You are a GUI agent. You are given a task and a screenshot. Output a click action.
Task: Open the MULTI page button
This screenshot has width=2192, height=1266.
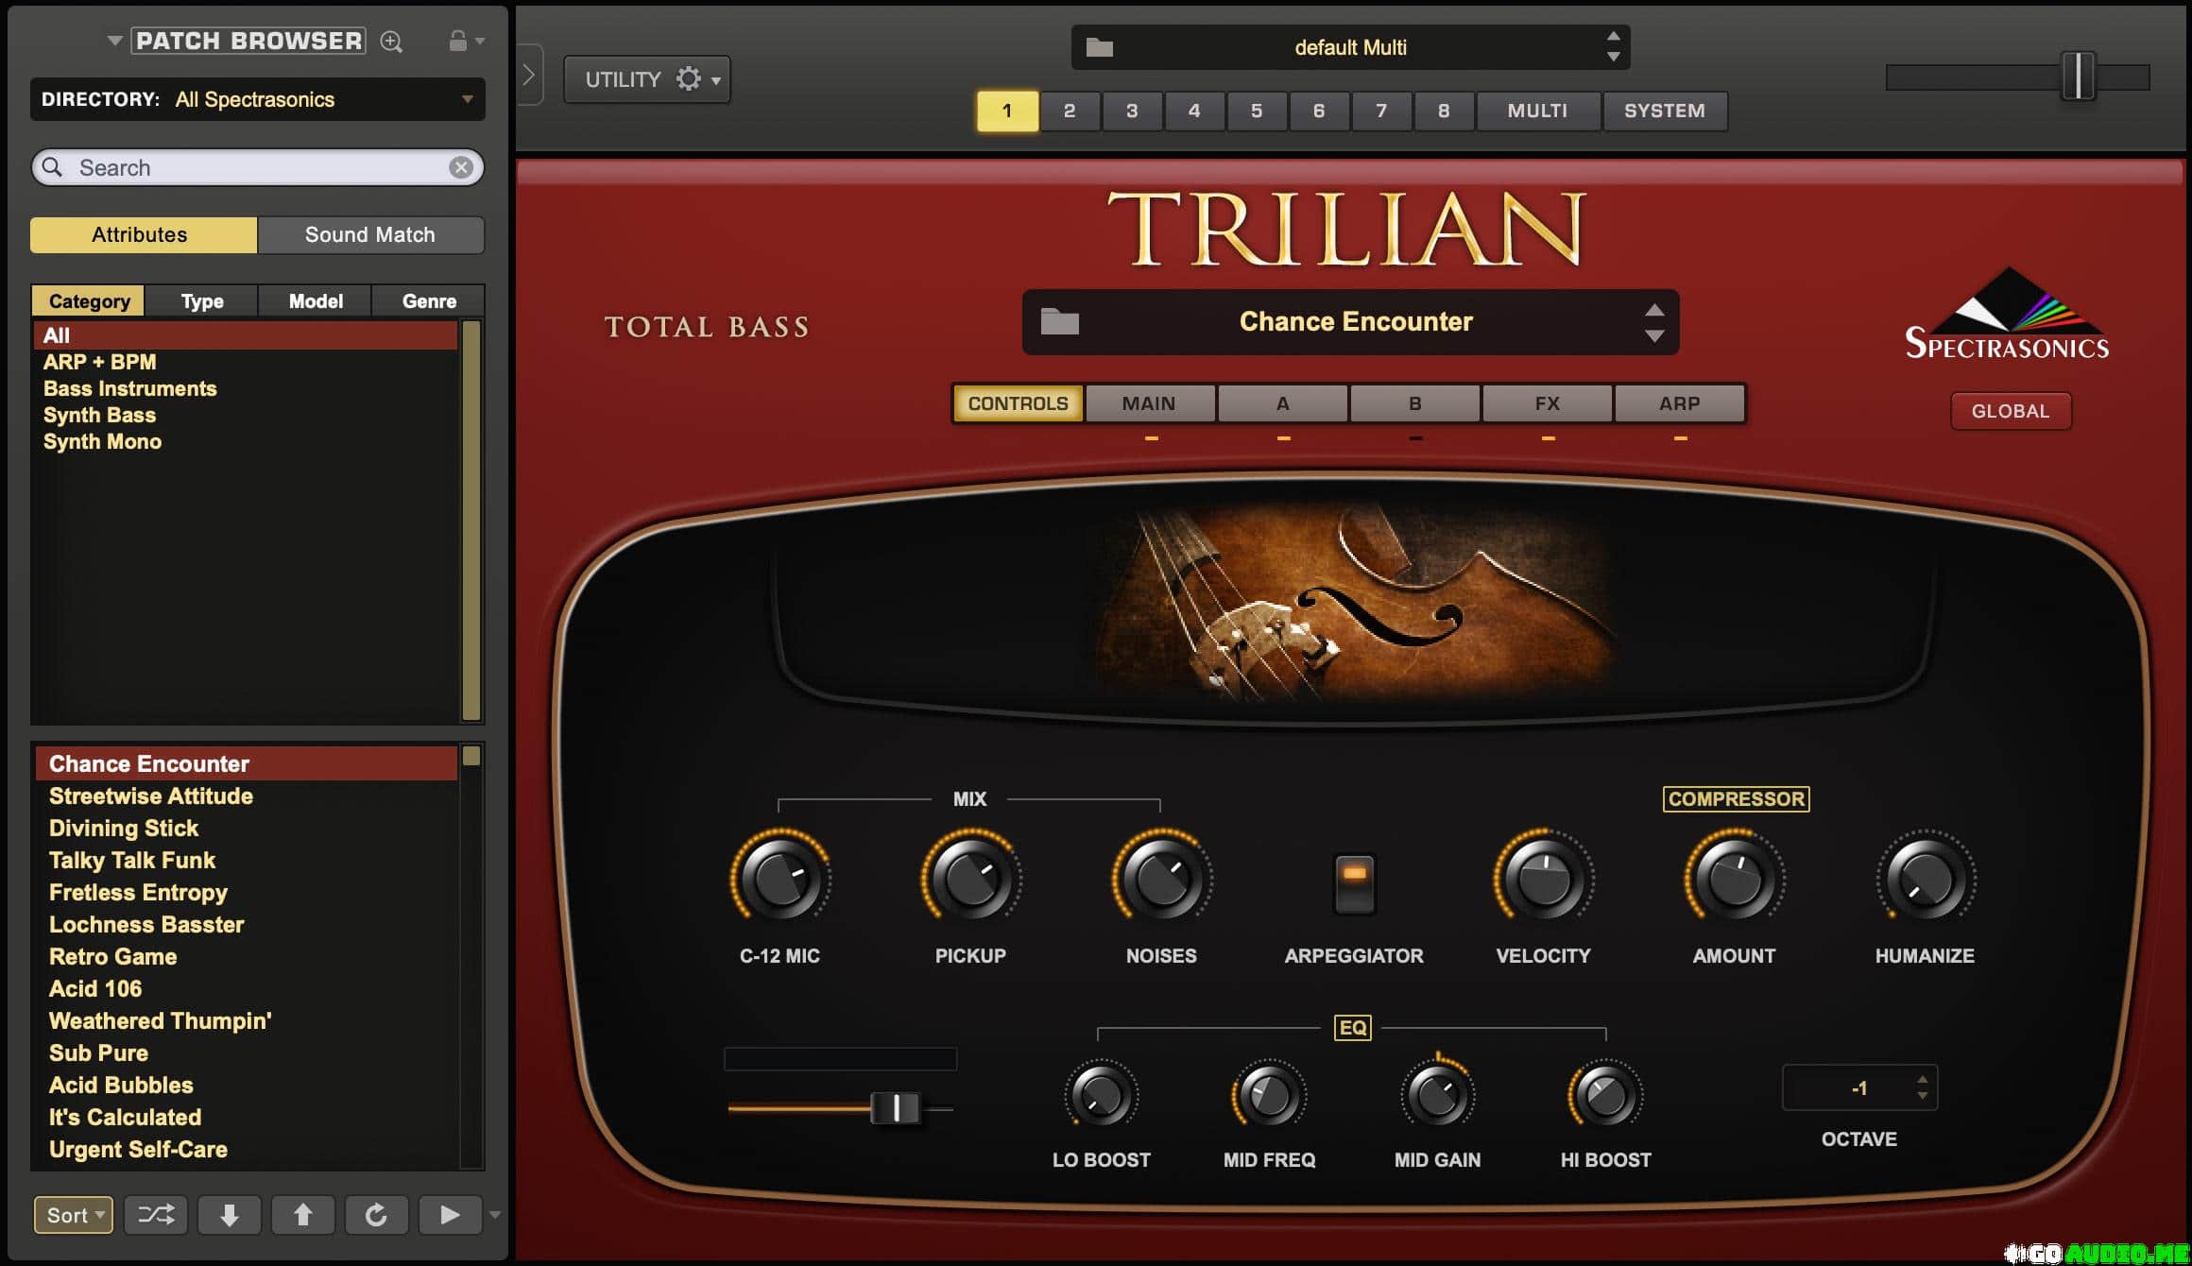1537,111
